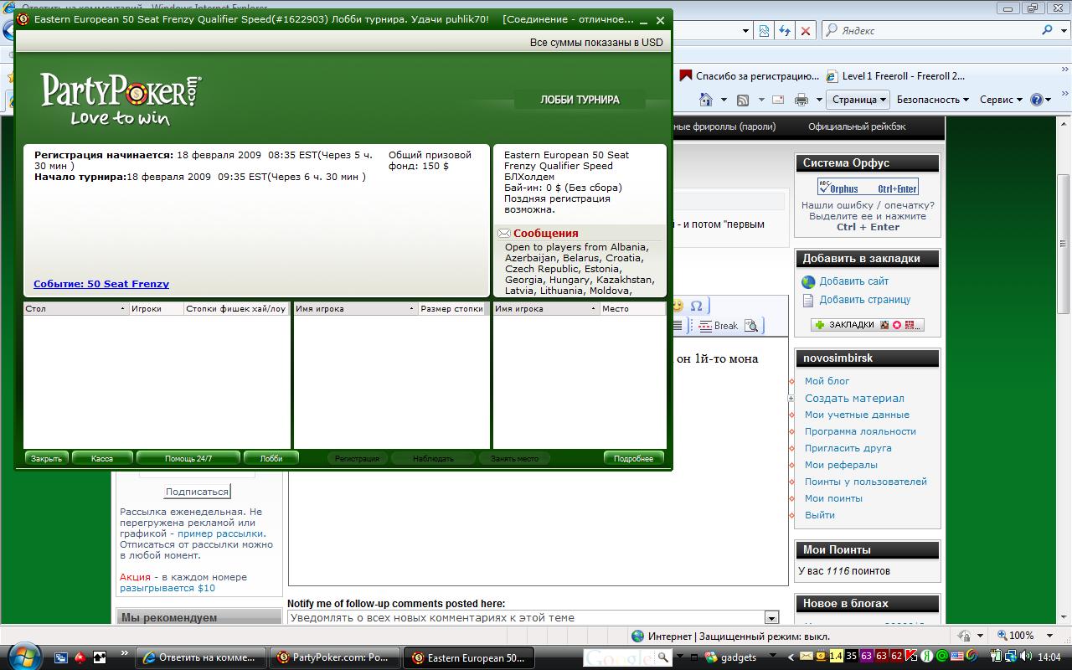Click the Kaspersky tray icon

click(912, 657)
